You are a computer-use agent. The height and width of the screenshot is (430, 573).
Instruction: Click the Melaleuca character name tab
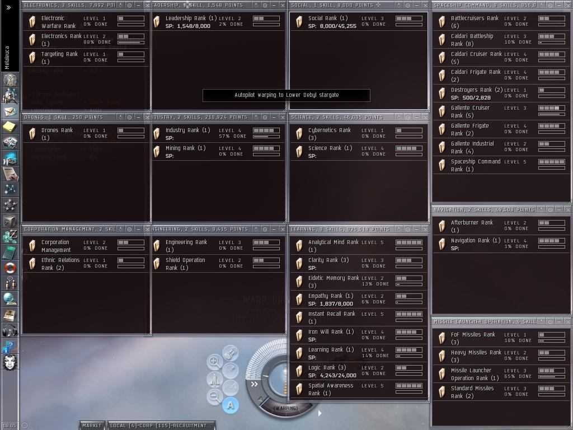pos(7,58)
